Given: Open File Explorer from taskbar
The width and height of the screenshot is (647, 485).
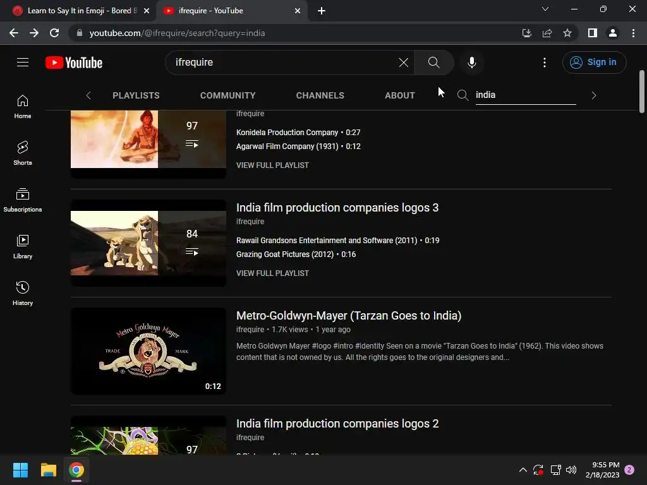Looking at the screenshot, I should (x=48, y=470).
